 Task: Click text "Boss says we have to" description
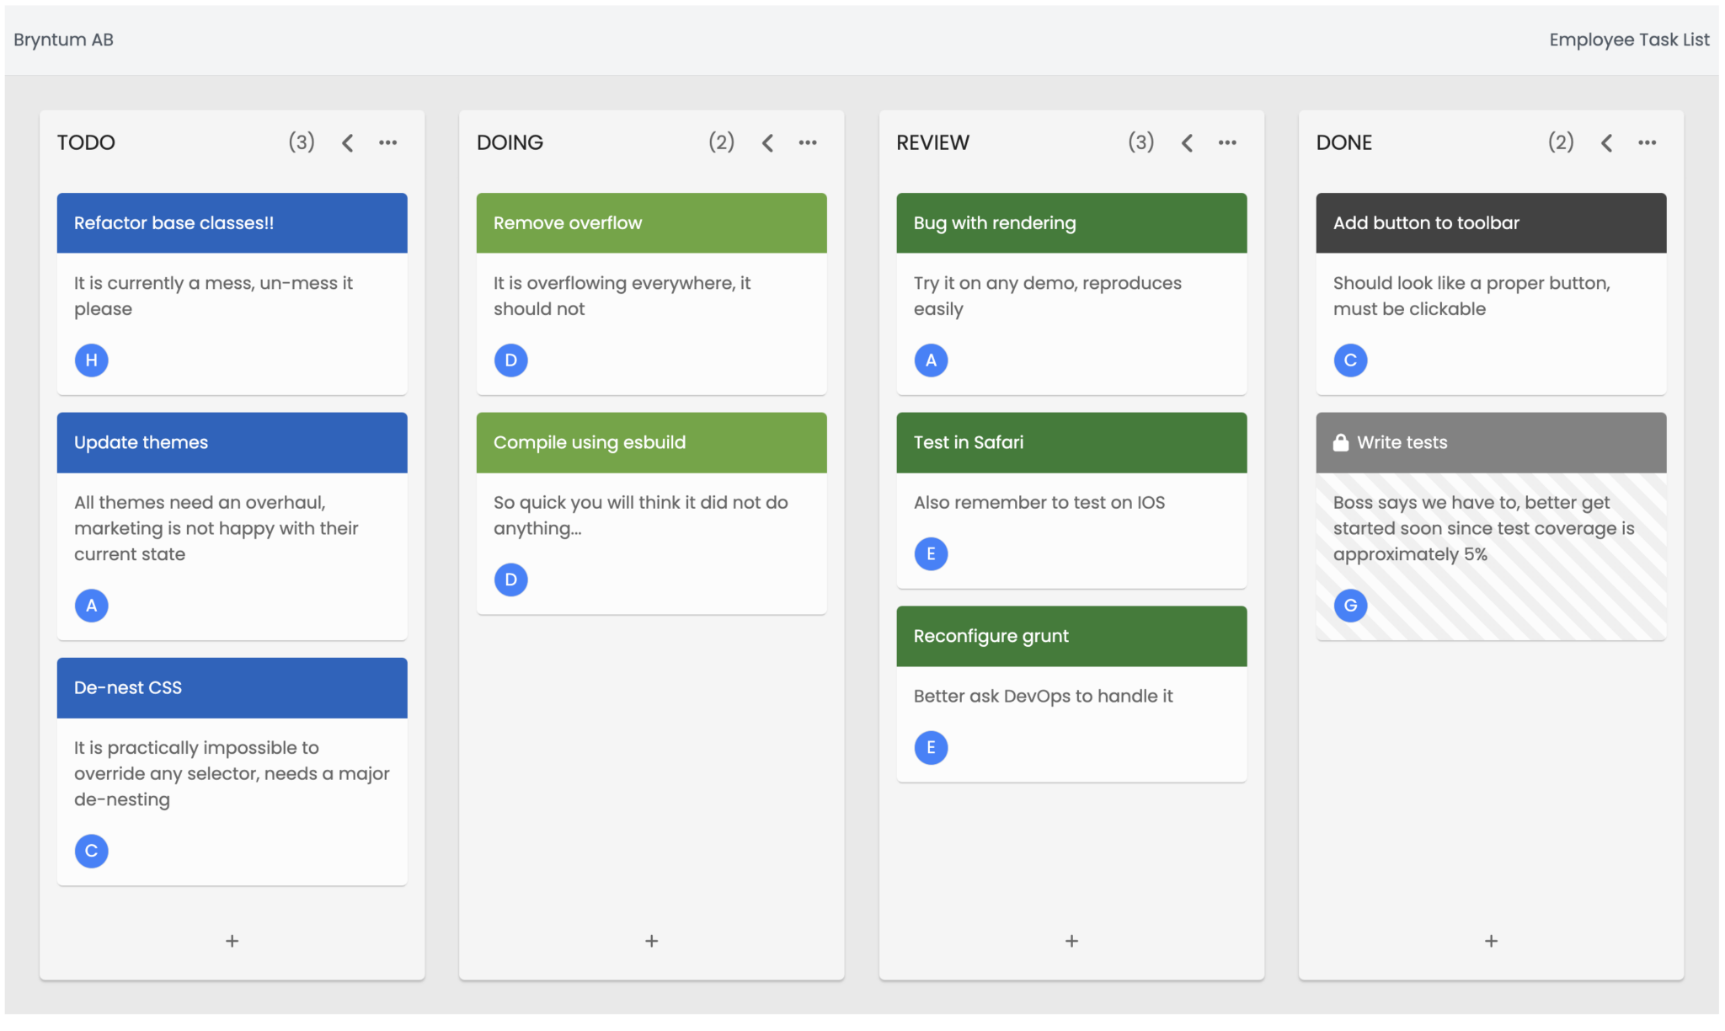click(x=1484, y=528)
